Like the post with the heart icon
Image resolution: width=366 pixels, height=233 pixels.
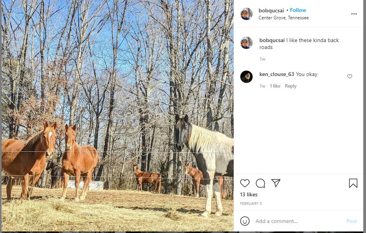tap(245, 183)
